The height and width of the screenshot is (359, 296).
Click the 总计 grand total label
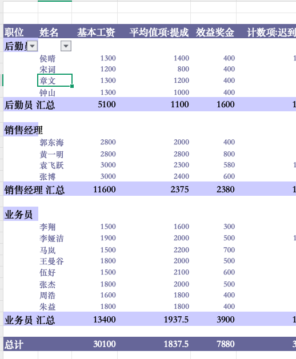point(14,344)
